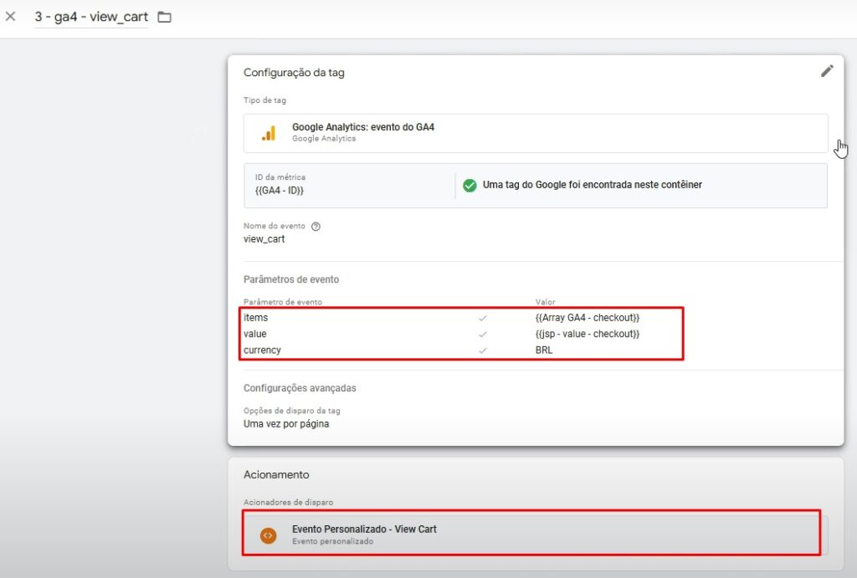Click the 'BRL' currency value
The image size is (857, 578).
pyautogui.click(x=544, y=350)
